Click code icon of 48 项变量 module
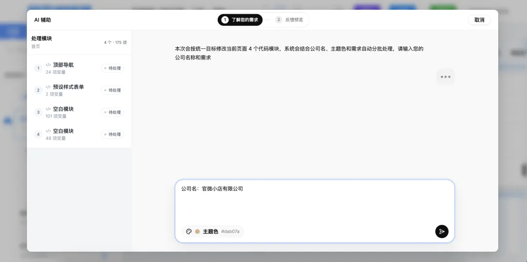 pos(48,131)
